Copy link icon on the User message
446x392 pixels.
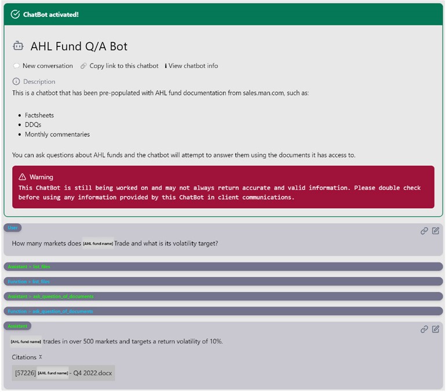pyautogui.click(x=424, y=231)
